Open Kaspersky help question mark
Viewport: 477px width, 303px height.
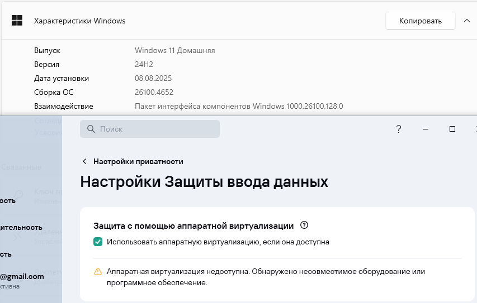399,129
